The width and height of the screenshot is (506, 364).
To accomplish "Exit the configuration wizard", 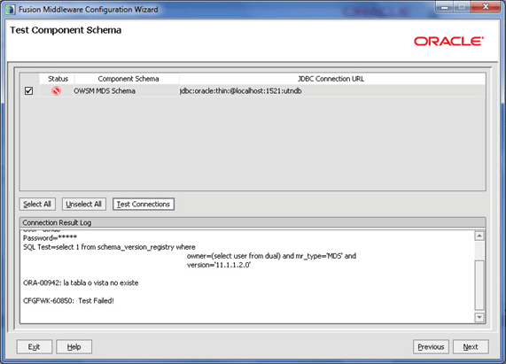I will coord(35,347).
